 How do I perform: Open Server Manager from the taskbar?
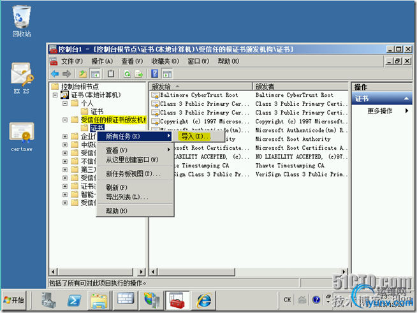coord(48,300)
